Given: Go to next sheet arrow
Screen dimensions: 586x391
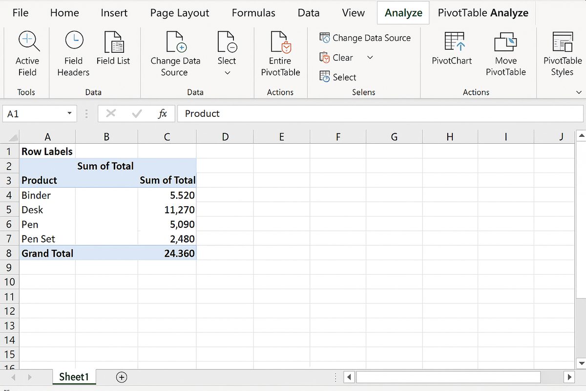Looking at the screenshot, I should point(30,377).
